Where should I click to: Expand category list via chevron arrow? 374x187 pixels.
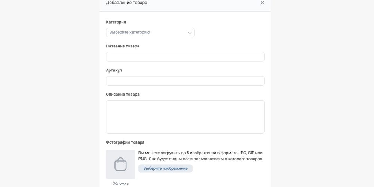pos(190,33)
